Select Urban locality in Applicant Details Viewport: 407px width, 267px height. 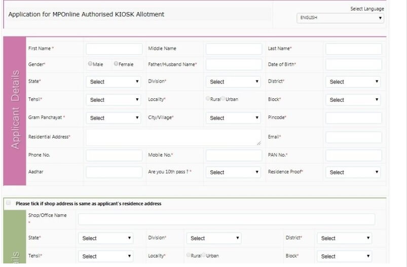[x=223, y=99]
